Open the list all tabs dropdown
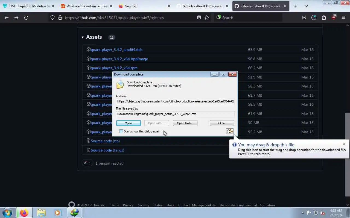Image resolution: width=350 pixels, height=218 pixels. click(x=306, y=6)
